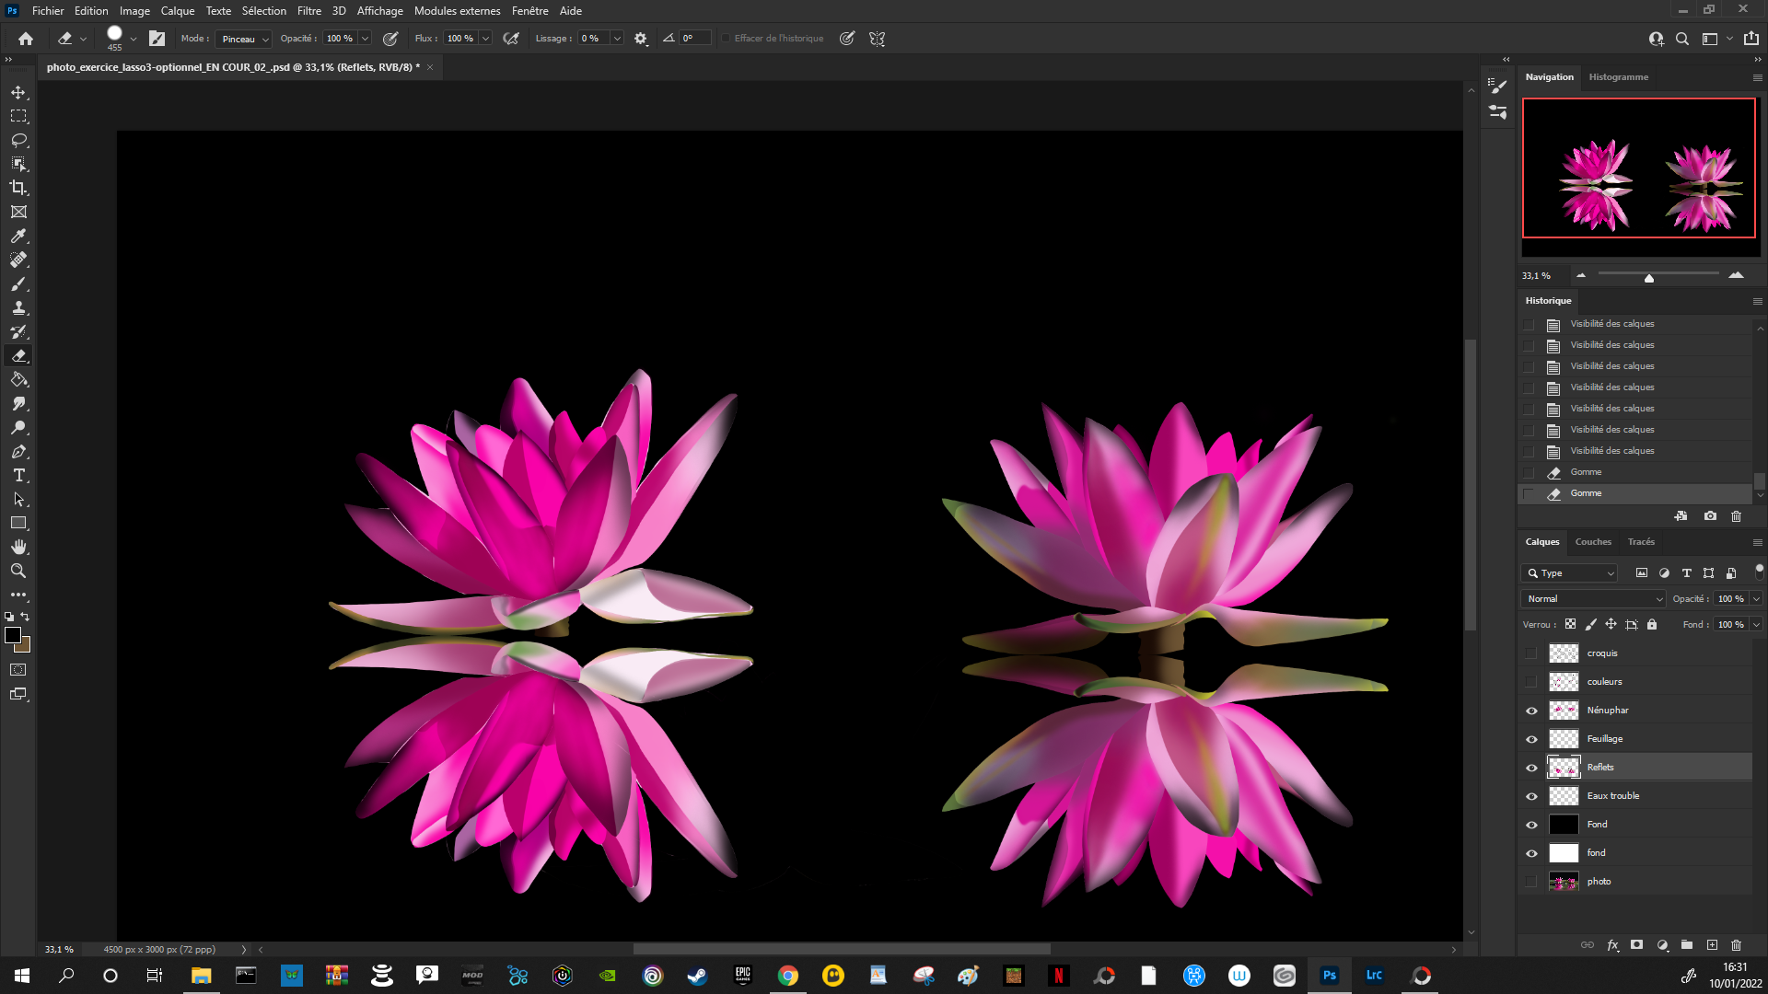Image resolution: width=1768 pixels, height=994 pixels.
Task: Open the eraser Mode dropdown
Action: 244,39
